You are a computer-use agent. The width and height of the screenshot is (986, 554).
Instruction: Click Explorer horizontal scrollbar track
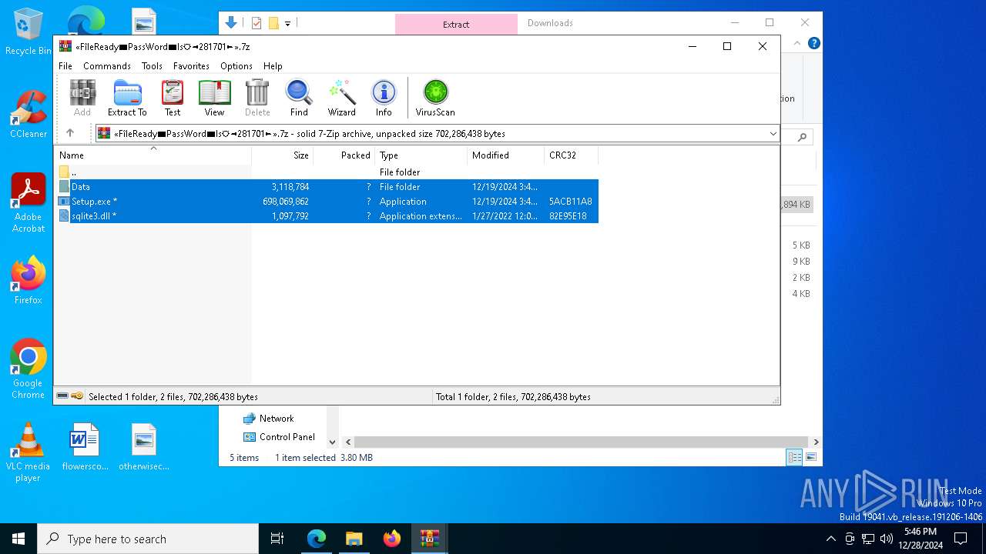tap(582, 442)
